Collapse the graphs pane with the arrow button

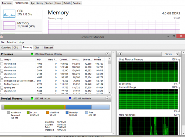pos(120,54)
